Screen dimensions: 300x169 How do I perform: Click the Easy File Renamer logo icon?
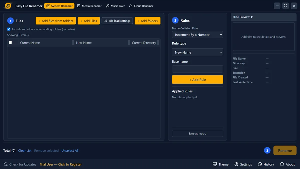(x=8, y=6)
